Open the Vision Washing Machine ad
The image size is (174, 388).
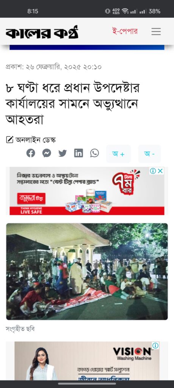coord(87,361)
